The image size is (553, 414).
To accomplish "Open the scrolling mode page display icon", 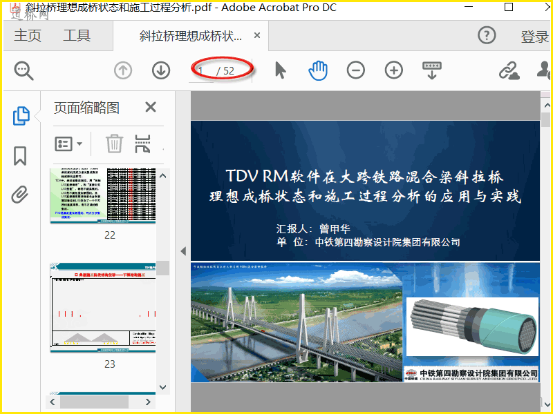I will 432,70.
